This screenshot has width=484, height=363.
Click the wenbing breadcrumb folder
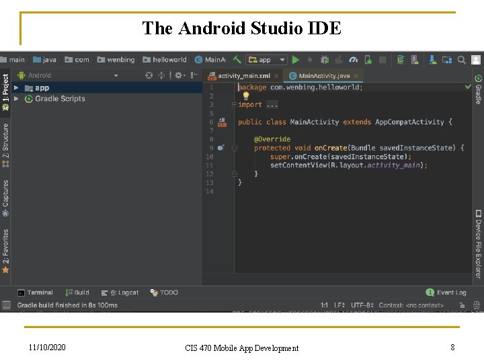[x=116, y=60]
